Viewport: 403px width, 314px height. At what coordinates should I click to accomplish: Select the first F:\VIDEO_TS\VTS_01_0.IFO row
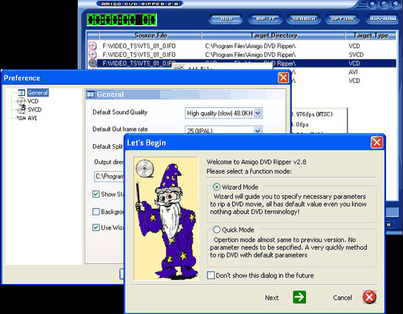click(242, 46)
